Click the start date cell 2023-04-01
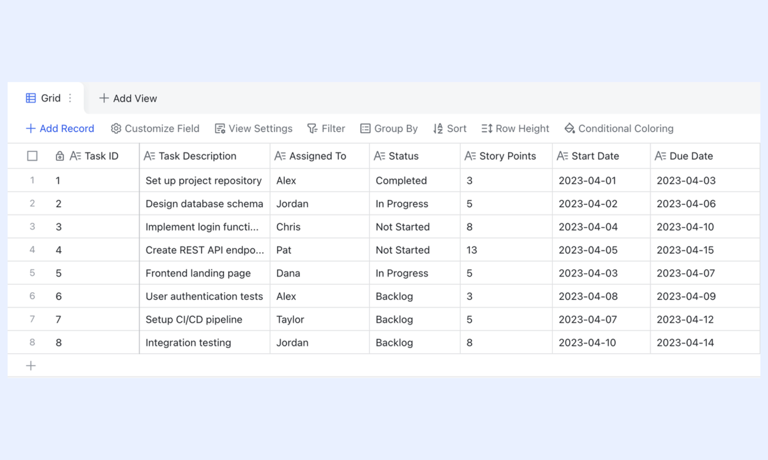 click(x=601, y=181)
